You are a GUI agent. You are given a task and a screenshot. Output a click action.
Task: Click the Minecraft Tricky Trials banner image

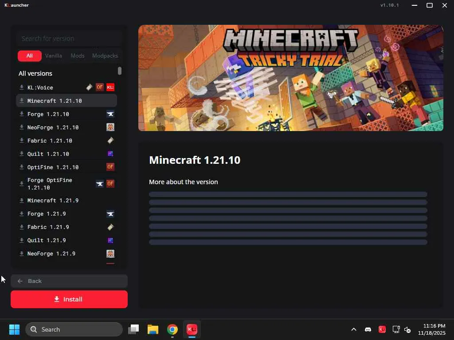tap(291, 78)
